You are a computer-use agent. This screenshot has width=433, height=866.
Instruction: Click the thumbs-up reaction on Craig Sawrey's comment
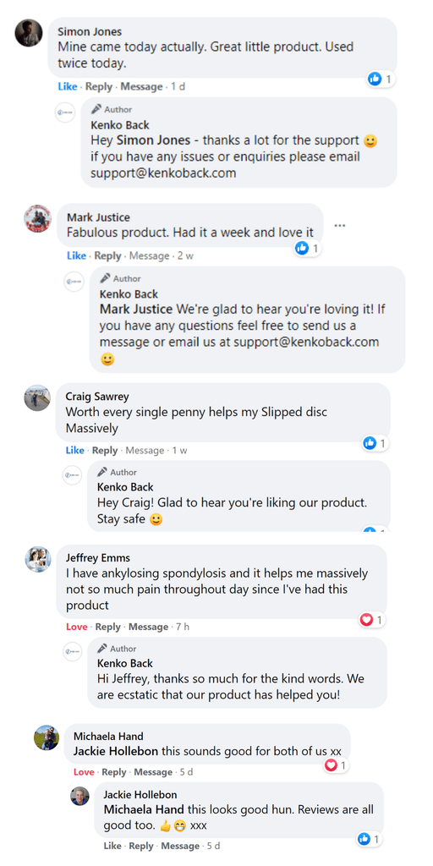click(x=370, y=443)
